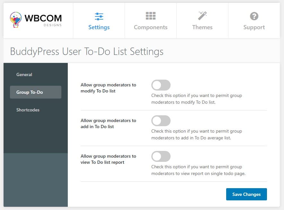Open the Support tab label
This screenshot has height=210, width=284.
(254, 27)
